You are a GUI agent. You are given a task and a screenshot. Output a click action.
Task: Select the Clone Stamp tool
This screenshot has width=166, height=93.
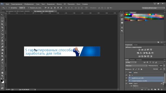pos(2,40)
